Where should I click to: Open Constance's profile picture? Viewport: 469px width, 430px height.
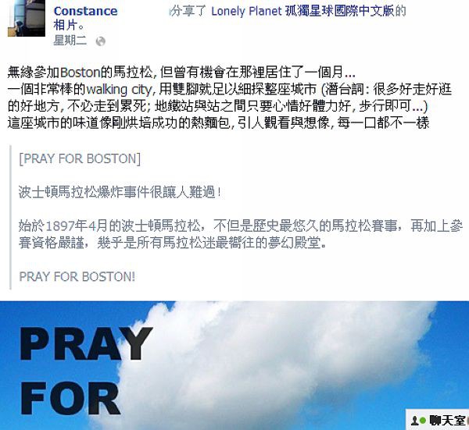(x=27, y=18)
